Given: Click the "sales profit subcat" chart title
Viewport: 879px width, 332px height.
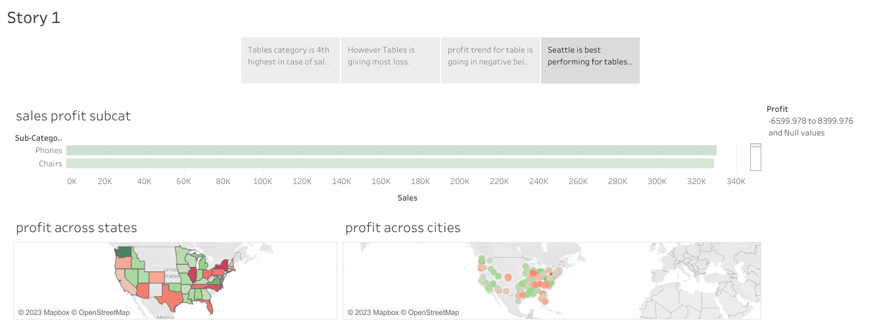Looking at the screenshot, I should 73,116.
